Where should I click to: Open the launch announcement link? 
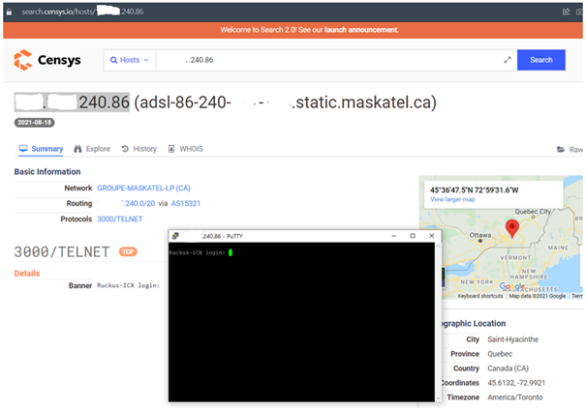click(361, 30)
